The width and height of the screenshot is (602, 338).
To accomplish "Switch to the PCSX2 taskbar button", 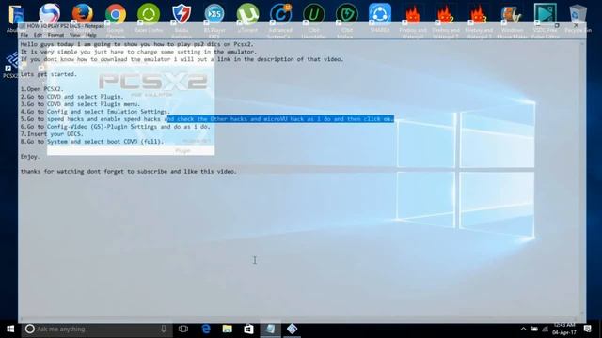I will coord(292,329).
